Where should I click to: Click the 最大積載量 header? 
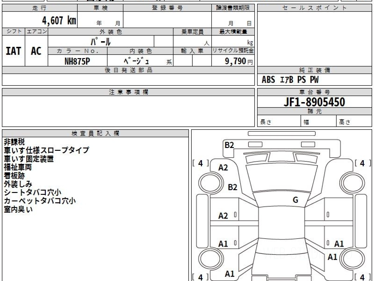click(233, 32)
